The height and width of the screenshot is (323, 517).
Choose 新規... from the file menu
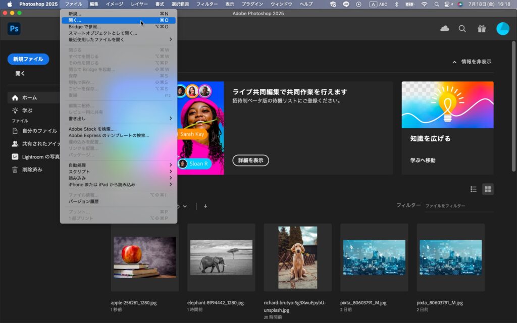click(x=119, y=14)
